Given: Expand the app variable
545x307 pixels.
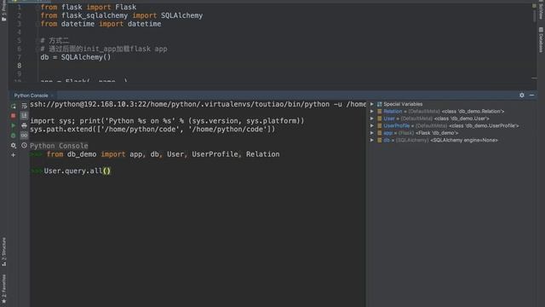Looking at the screenshot, I should pos(372,133).
